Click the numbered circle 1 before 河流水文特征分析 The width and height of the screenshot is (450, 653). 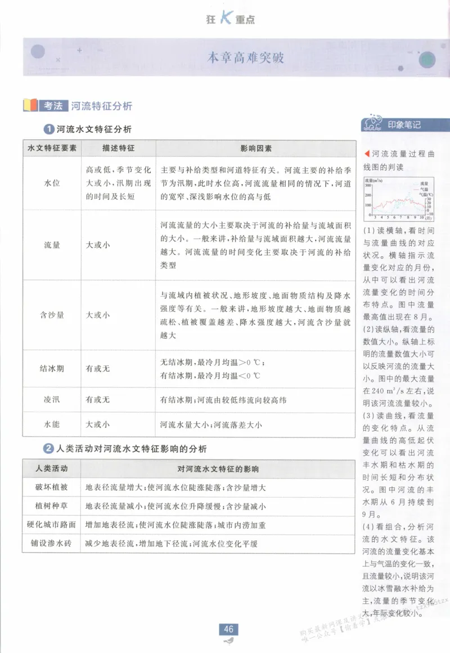click(49, 129)
